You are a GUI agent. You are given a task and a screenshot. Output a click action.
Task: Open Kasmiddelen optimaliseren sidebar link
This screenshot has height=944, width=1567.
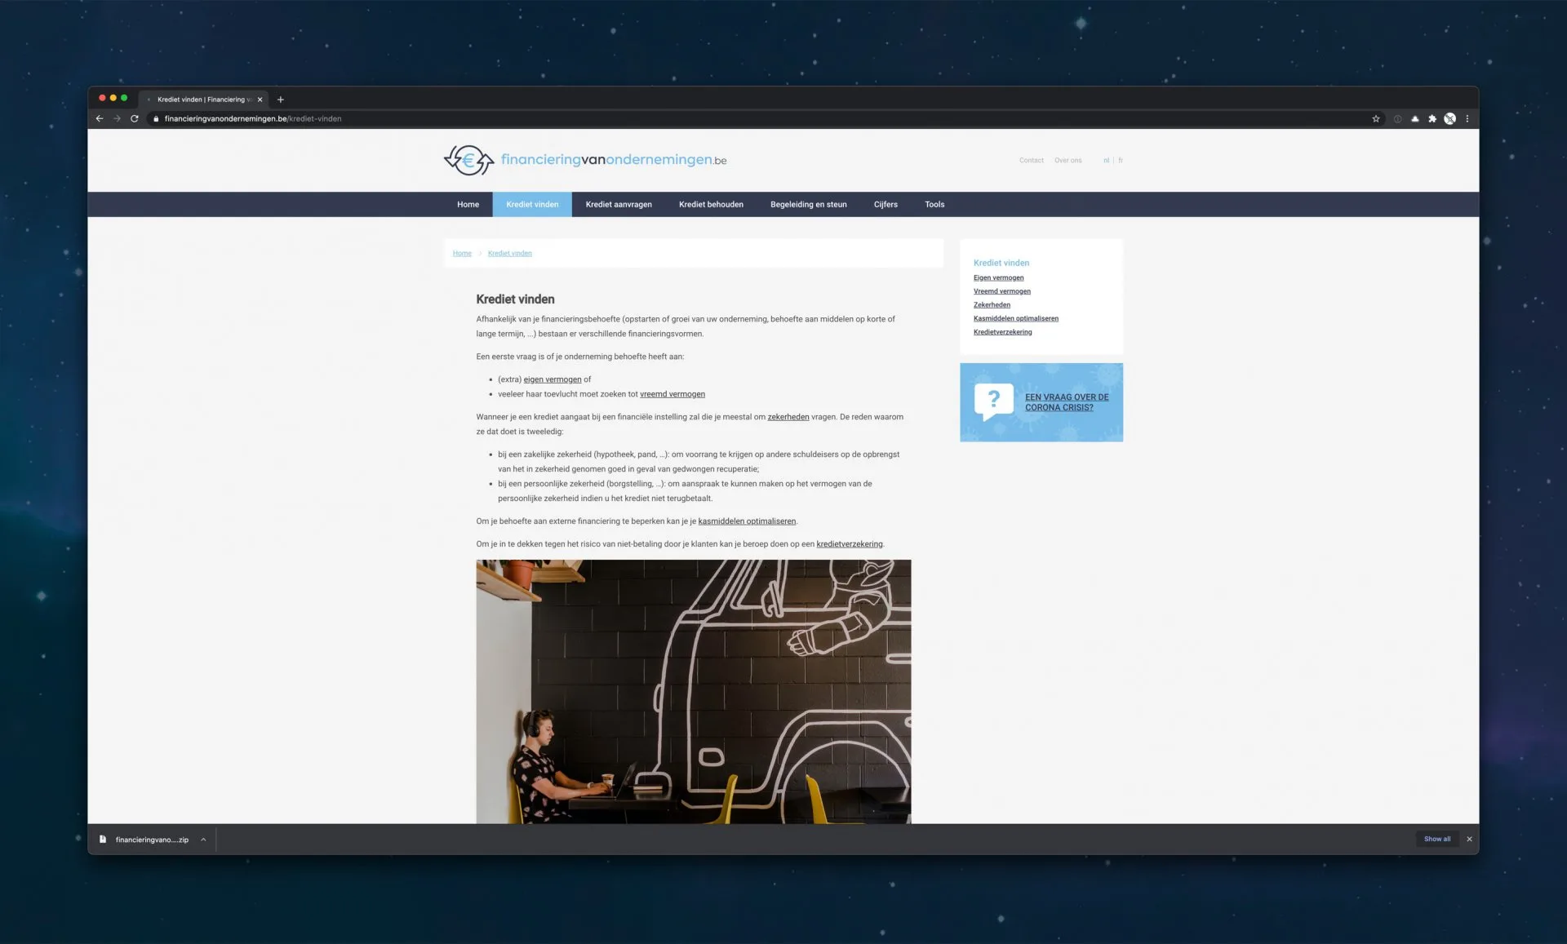click(x=1015, y=318)
